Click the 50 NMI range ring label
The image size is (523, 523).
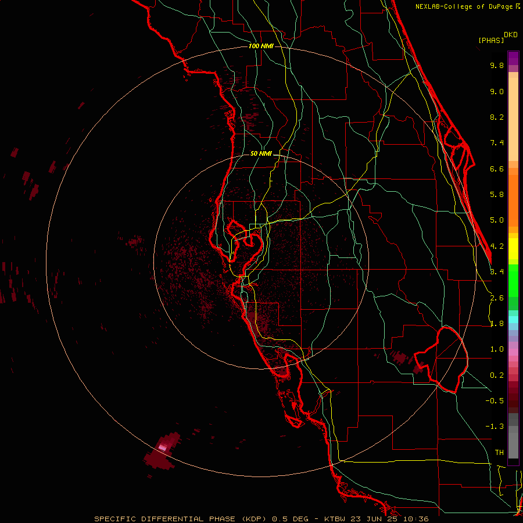coord(261,153)
